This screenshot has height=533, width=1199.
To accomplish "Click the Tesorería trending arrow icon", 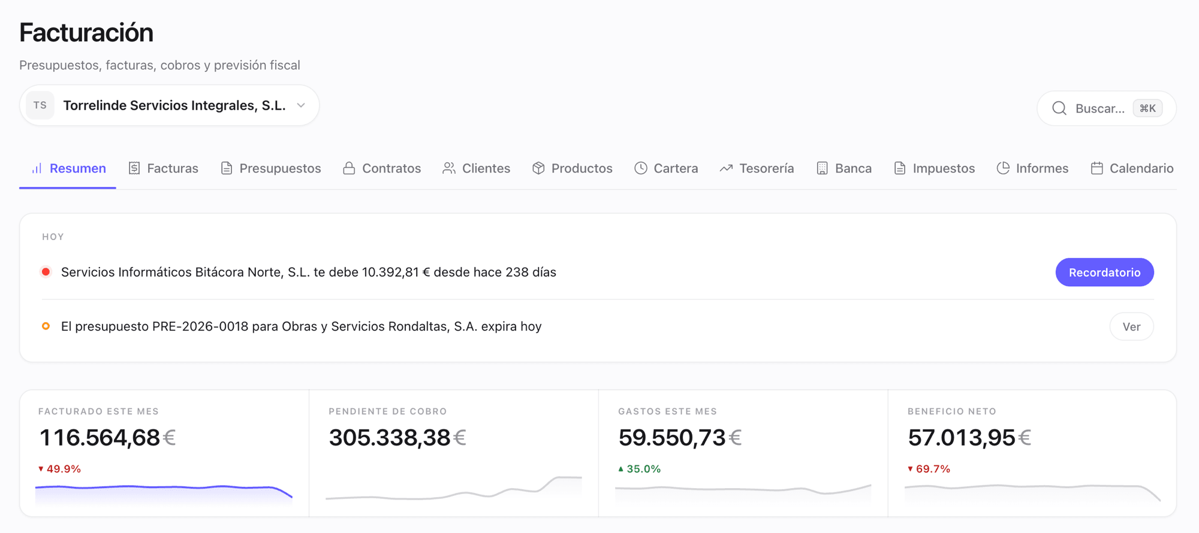I will (726, 168).
